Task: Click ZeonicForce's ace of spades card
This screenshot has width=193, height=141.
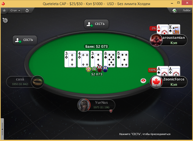Action: coord(162,71)
